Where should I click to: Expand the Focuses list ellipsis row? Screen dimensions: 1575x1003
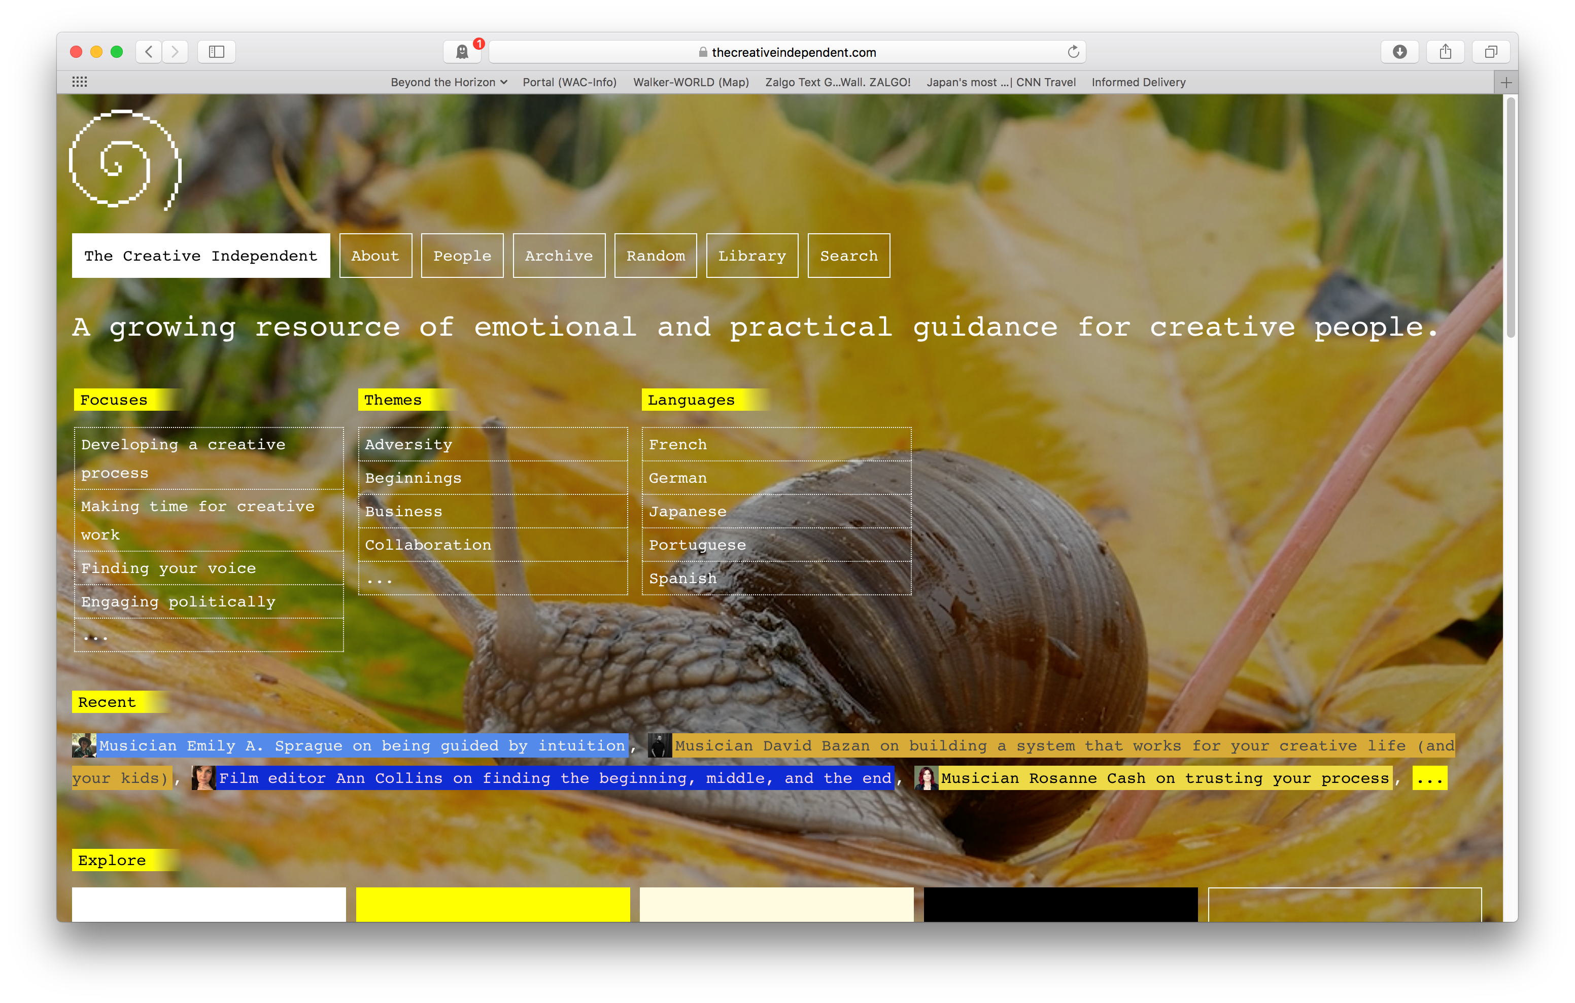pyautogui.click(x=95, y=635)
